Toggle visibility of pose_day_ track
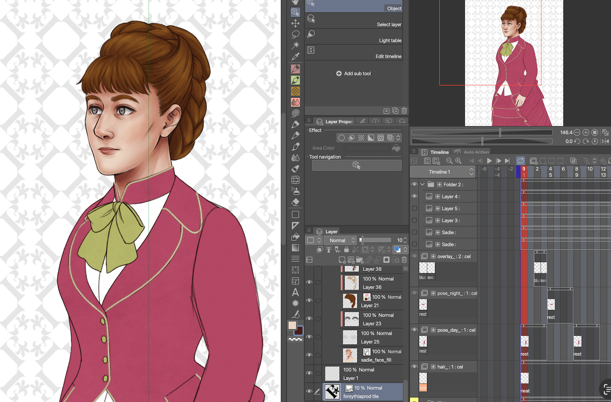 (414, 330)
